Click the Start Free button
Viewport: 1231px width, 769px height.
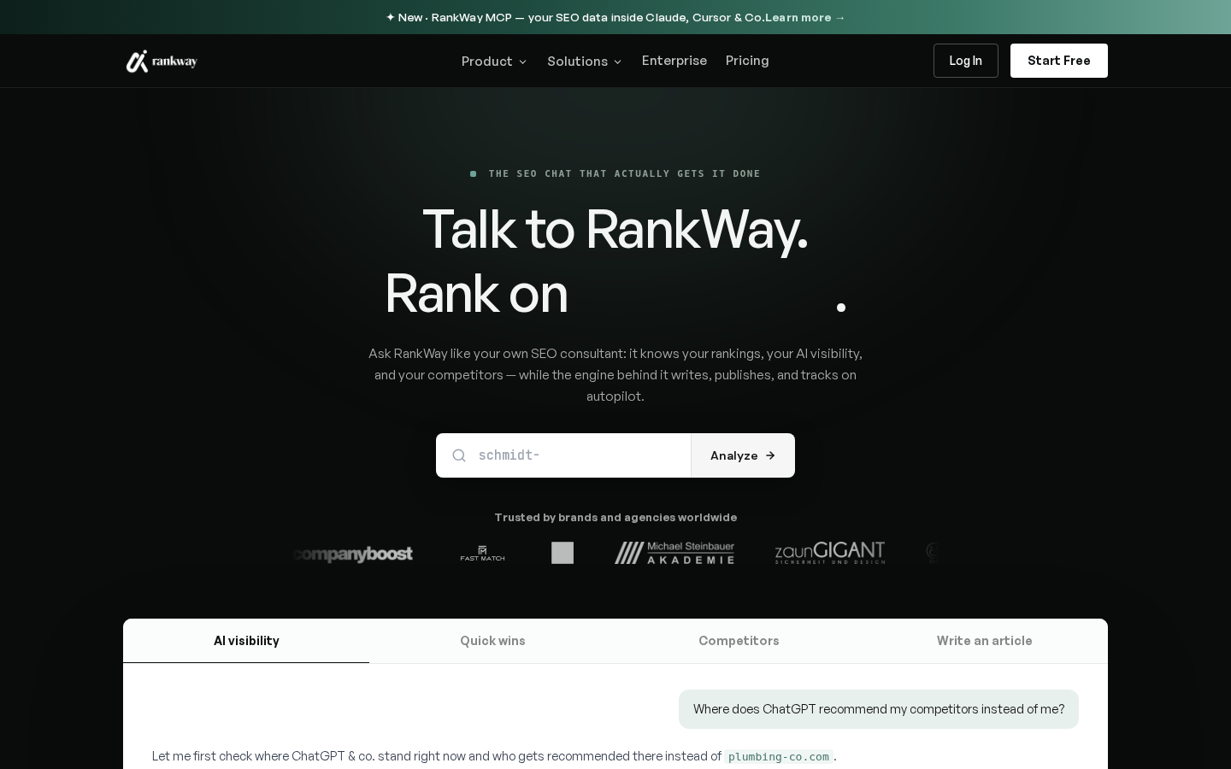point(1059,61)
